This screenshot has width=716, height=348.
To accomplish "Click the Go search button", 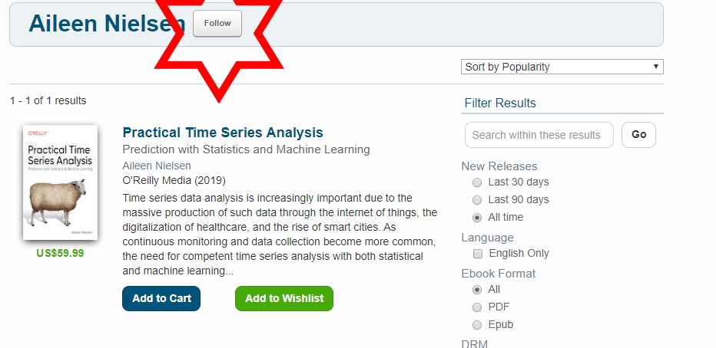I will click(x=638, y=135).
